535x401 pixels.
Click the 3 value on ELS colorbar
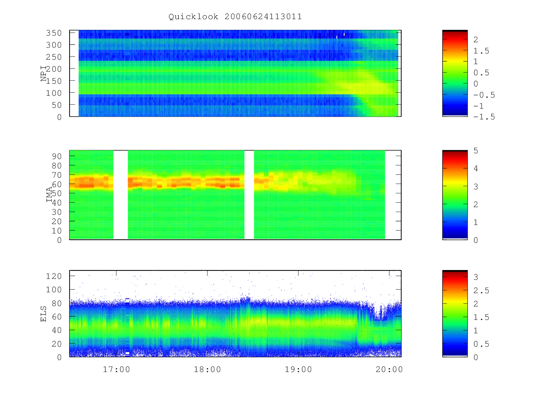click(x=476, y=277)
